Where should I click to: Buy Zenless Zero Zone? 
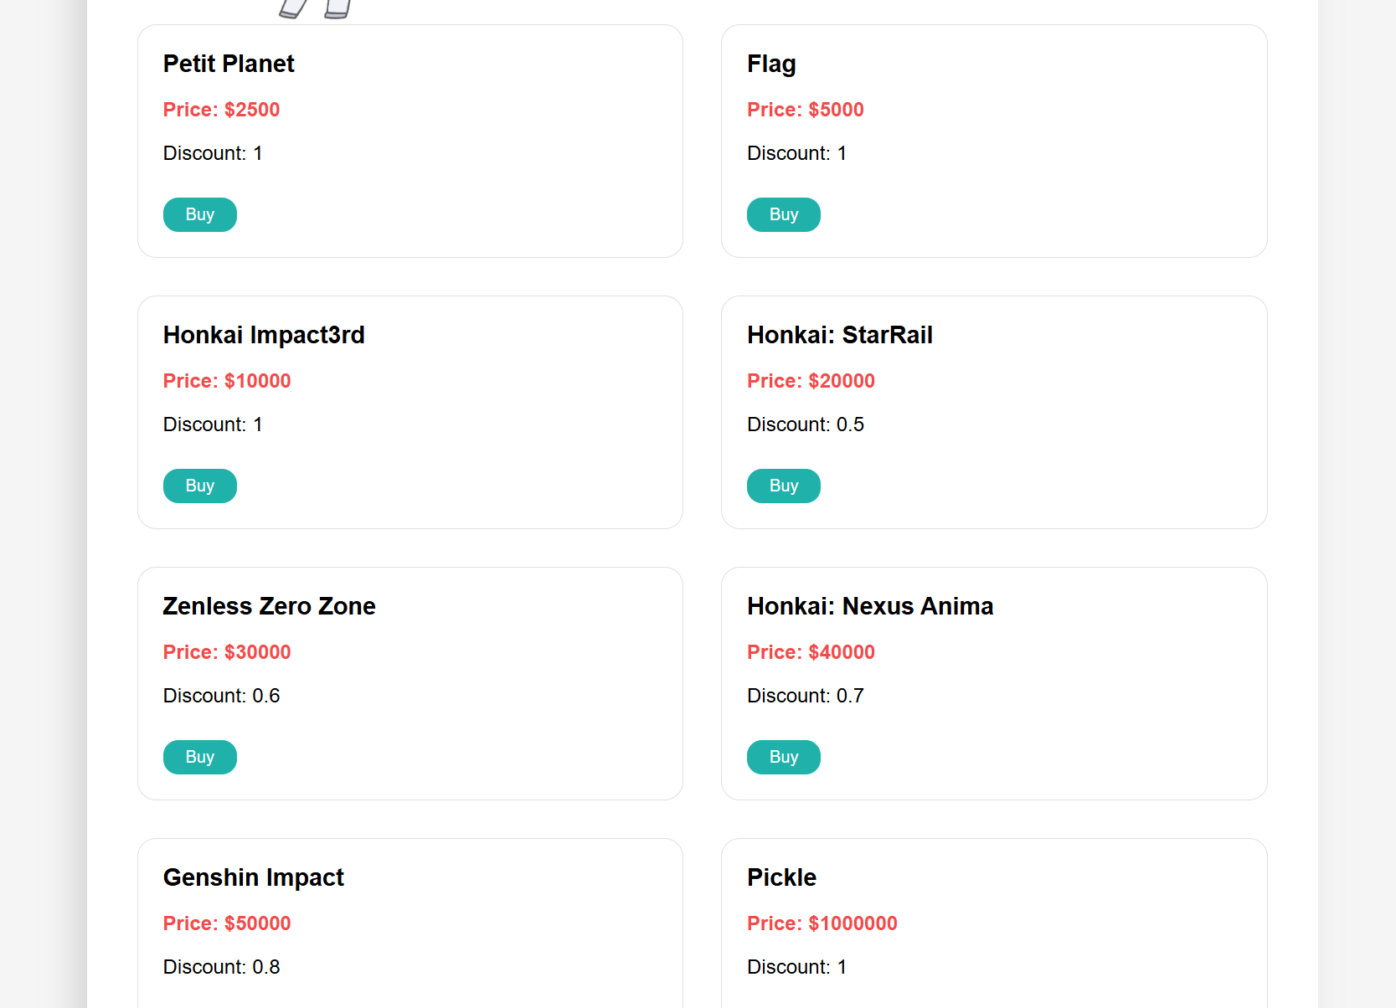[x=199, y=757]
